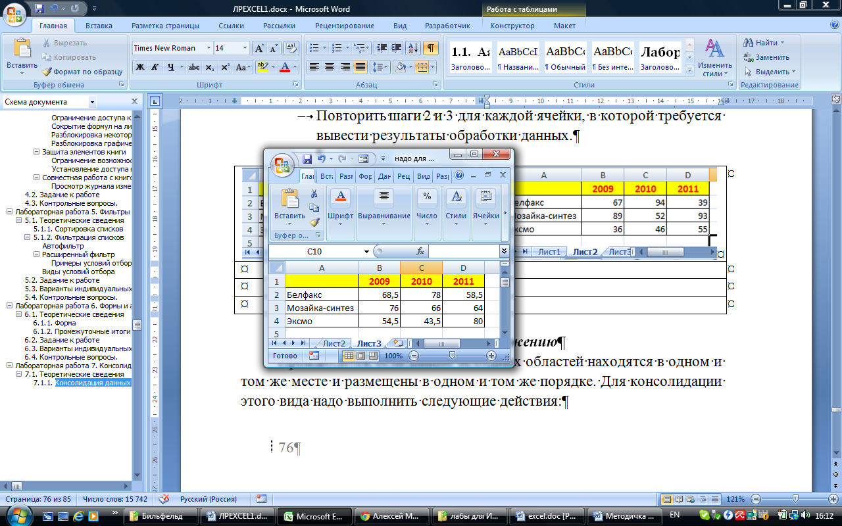
Task: Toggle superscript (x²) formatting
Action: [225, 67]
